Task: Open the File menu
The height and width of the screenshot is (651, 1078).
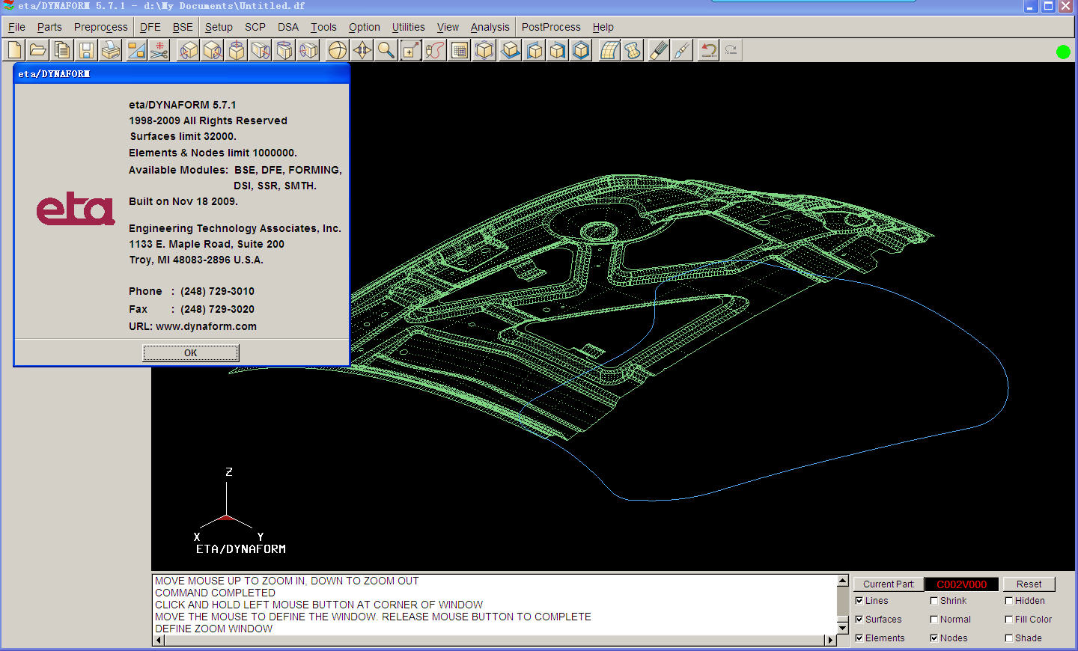Action: click(16, 27)
